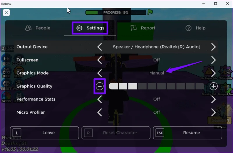This screenshot has width=233, height=153.
Task: Select previous Output Device with left arrow
Action: pyautogui.click(x=100, y=47)
